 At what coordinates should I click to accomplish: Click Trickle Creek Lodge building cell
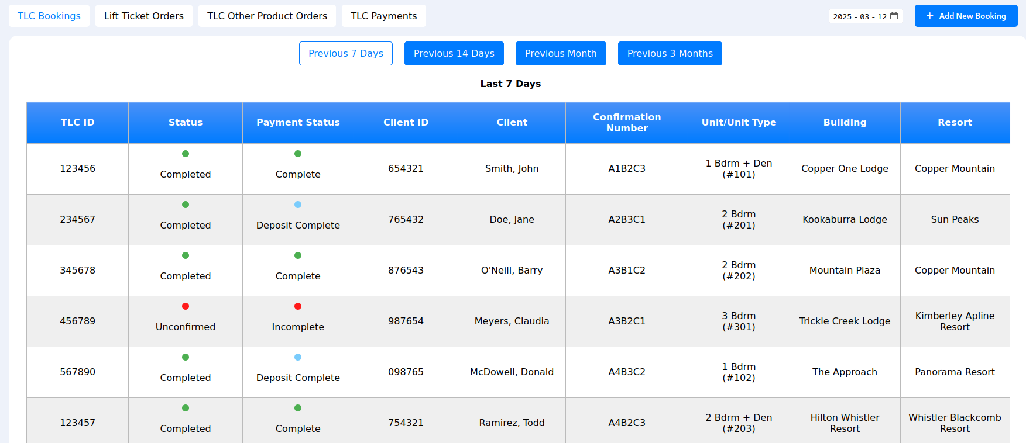pyautogui.click(x=845, y=321)
